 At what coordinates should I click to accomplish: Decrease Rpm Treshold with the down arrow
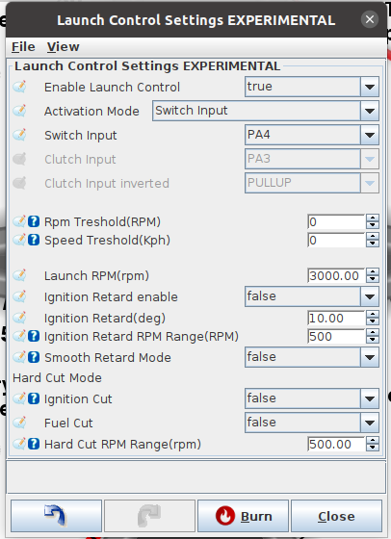point(373,225)
